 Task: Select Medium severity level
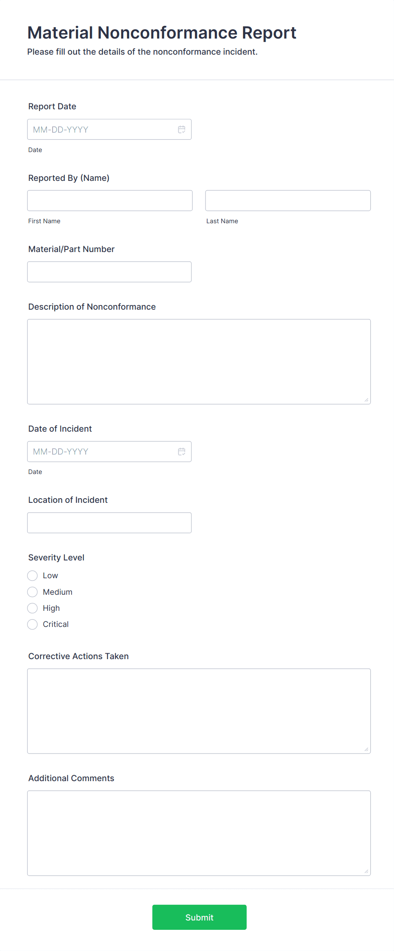click(x=33, y=592)
